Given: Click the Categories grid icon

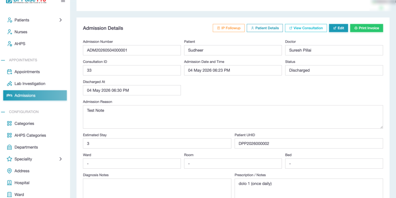Looking at the screenshot, I should [x=10, y=124].
